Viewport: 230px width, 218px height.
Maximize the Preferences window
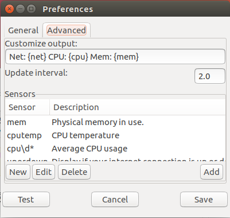coord(31,9)
